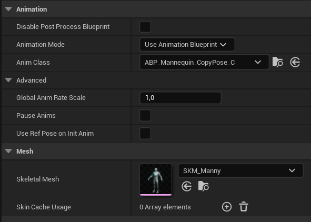The height and width of the screenshot is (222, 311).
Task: Enable Disable Post Process Blueprint checkbox
Action: click(145, 27)
